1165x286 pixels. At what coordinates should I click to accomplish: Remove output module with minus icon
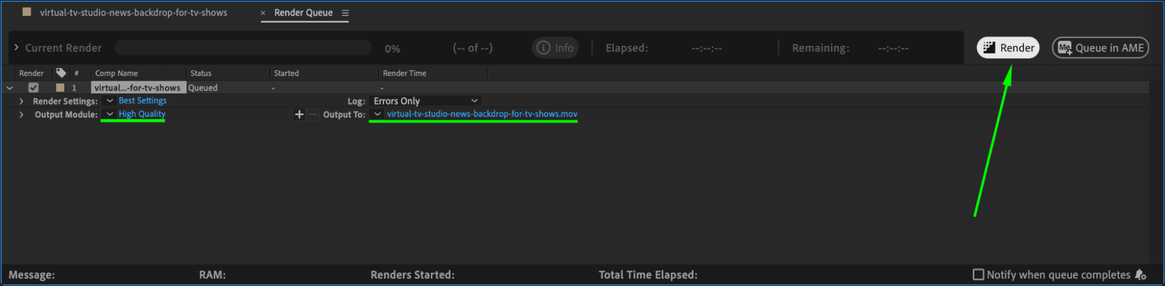313,115
